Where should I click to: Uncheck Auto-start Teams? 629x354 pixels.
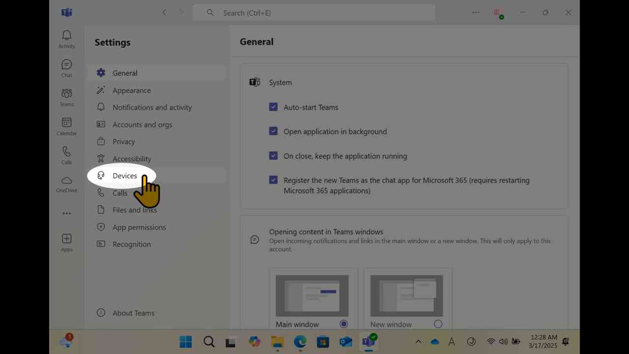click(x=273, y=107)
